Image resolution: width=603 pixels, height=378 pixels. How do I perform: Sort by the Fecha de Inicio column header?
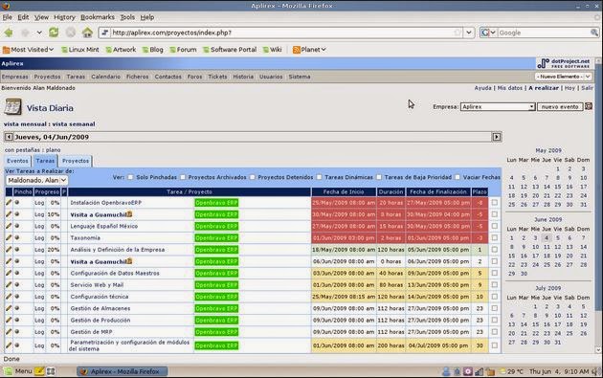pyautogui.click(x=344, y=191)
